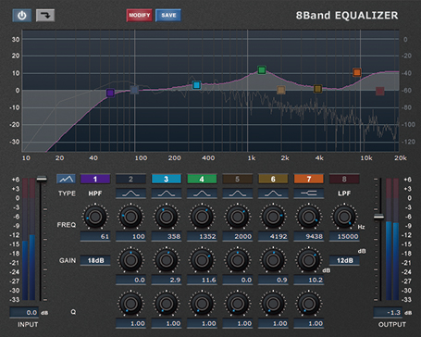Click band 8 LPF frequency knob above 15000
This screenshot has width=421, height=337.
tap(344, 217)
